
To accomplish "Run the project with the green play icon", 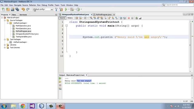I will point(66,9).
